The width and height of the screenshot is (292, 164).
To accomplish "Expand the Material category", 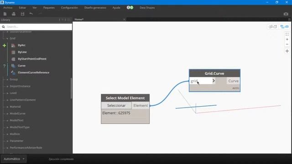I will [x=7, y=107].
